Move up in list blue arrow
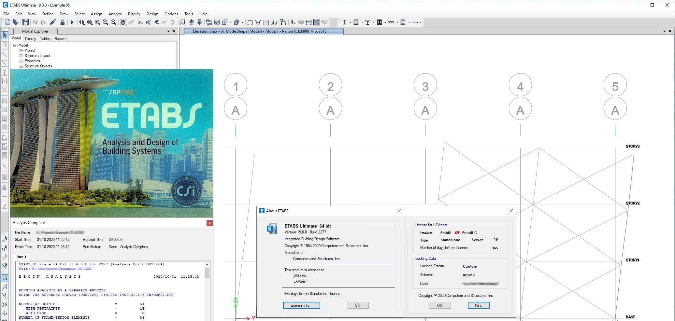 coord(192,22)
